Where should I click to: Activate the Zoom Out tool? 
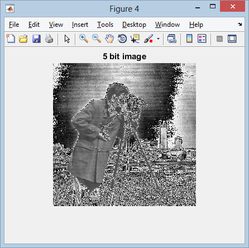(x=97, y=39)
